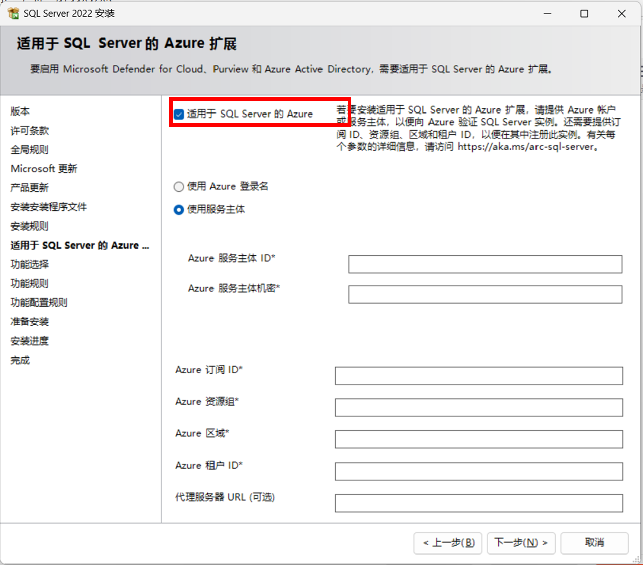
Task: Select the 使用服务主体 radio option
Action: point(179,210)
